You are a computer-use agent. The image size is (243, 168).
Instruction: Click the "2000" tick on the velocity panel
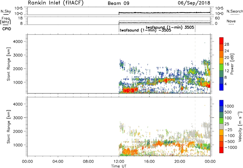coord(18,131)
